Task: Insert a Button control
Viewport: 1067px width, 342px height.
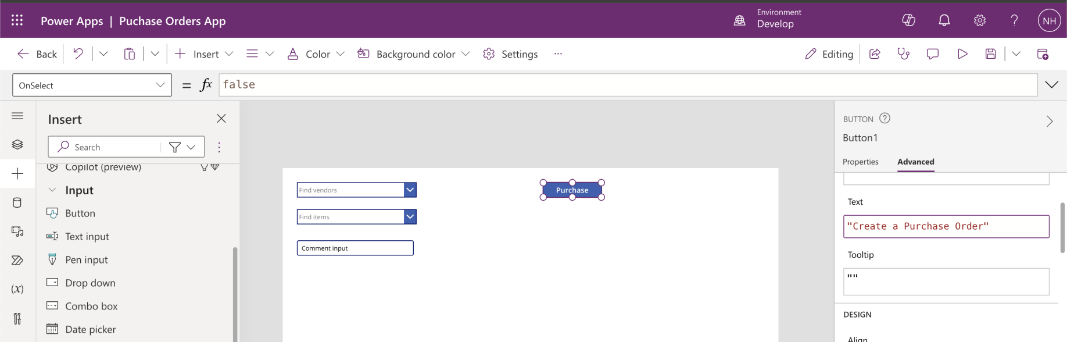Action: [x=80, y=213]
